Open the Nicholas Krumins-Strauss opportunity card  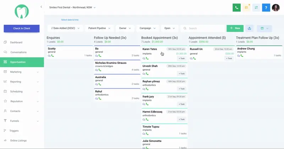[x=117, y=66]
